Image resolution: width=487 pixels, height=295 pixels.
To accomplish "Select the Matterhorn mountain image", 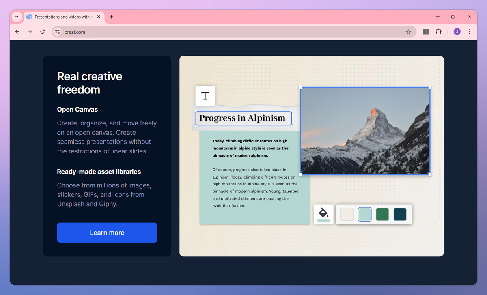I will click(x=364, y=130).
